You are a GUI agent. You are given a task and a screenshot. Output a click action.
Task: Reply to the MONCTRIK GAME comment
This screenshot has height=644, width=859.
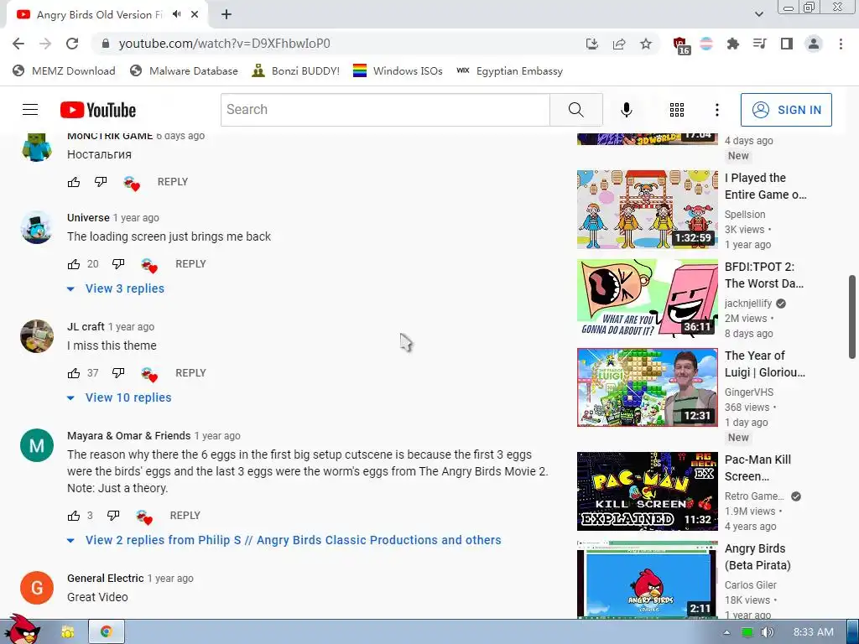point(173,182)
